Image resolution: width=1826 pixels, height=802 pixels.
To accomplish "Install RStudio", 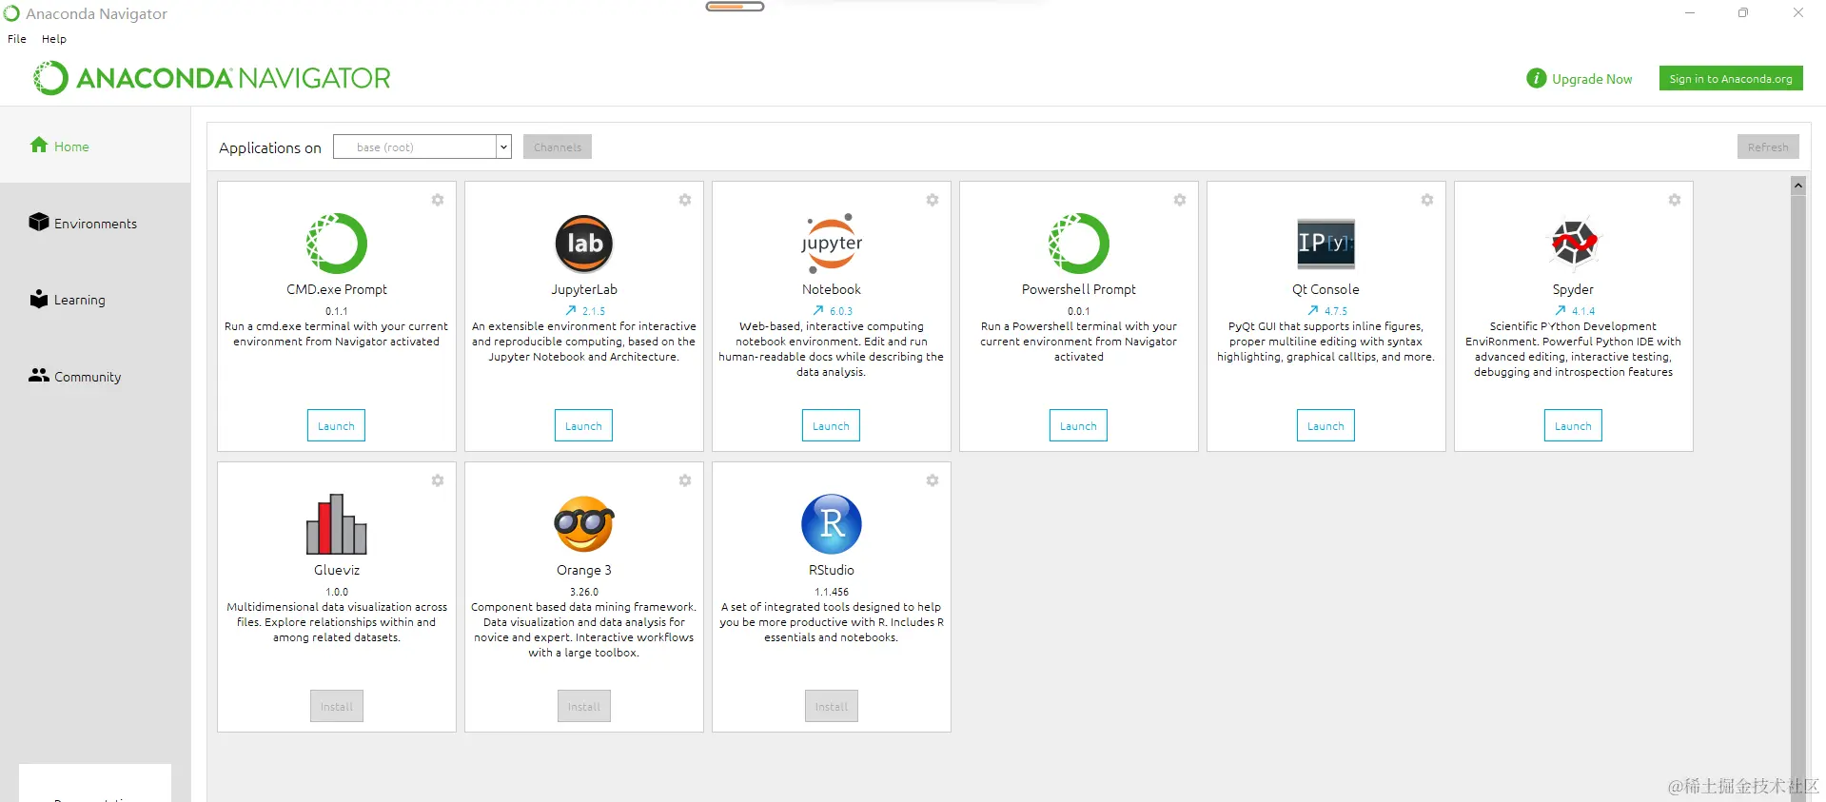I will click(x=831, y=706).
